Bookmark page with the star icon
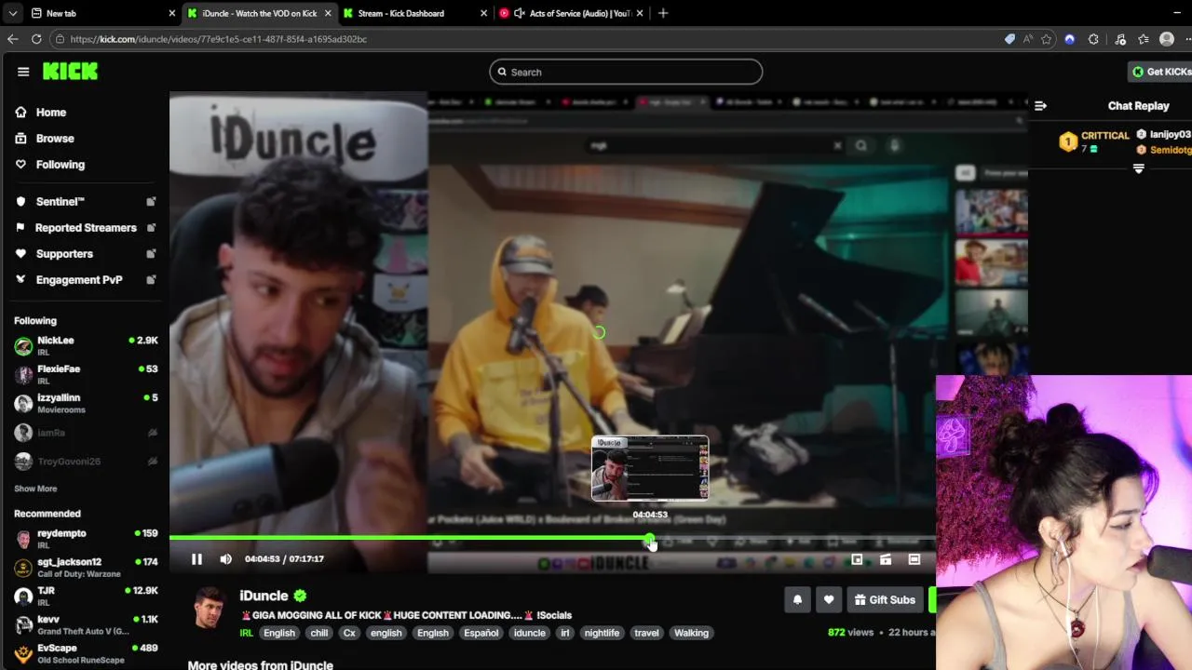The image size is (1192, 670). [x=1047, y=39]
